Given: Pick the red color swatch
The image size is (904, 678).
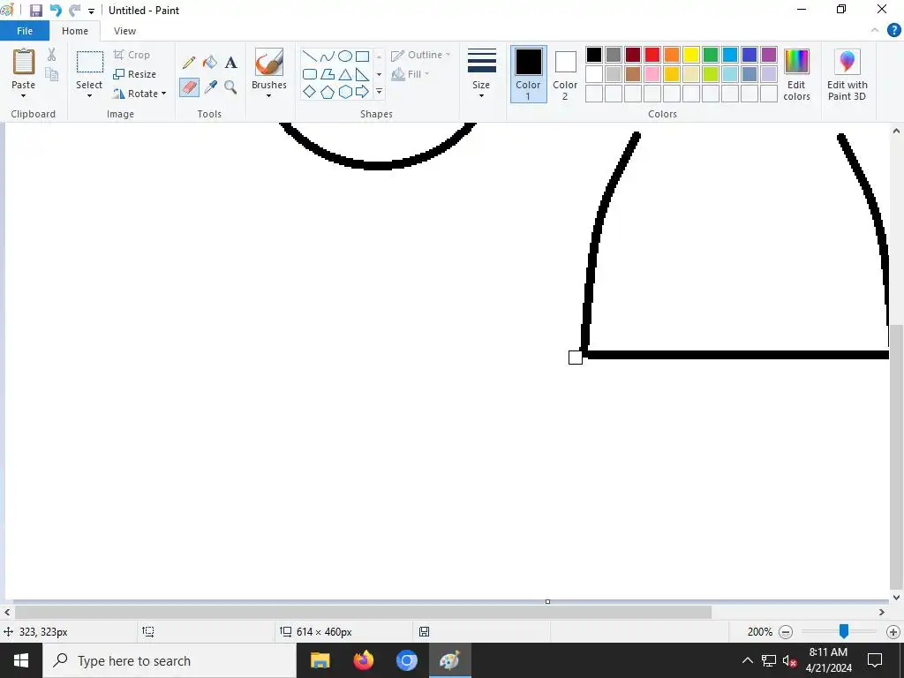Looking at the screenshot, I should [x=652, y=55].
